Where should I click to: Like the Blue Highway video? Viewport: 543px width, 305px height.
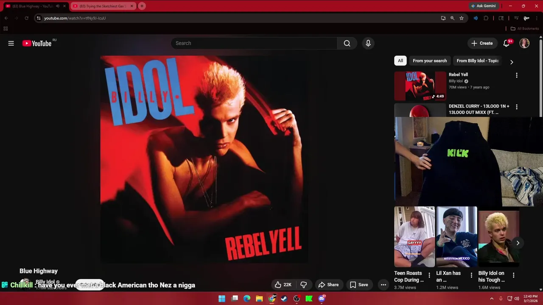pyautogui.click(x=283, y=285)
